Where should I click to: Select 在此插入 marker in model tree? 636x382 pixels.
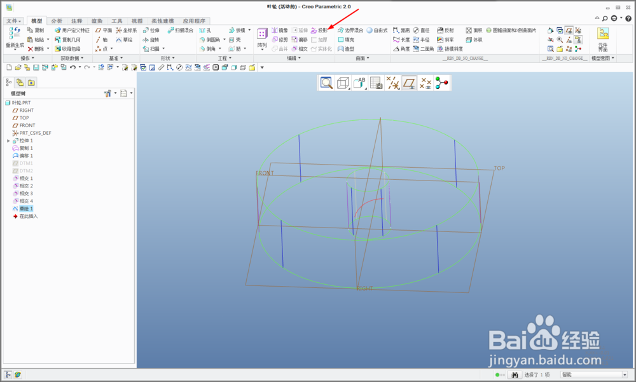pos(25,217)
